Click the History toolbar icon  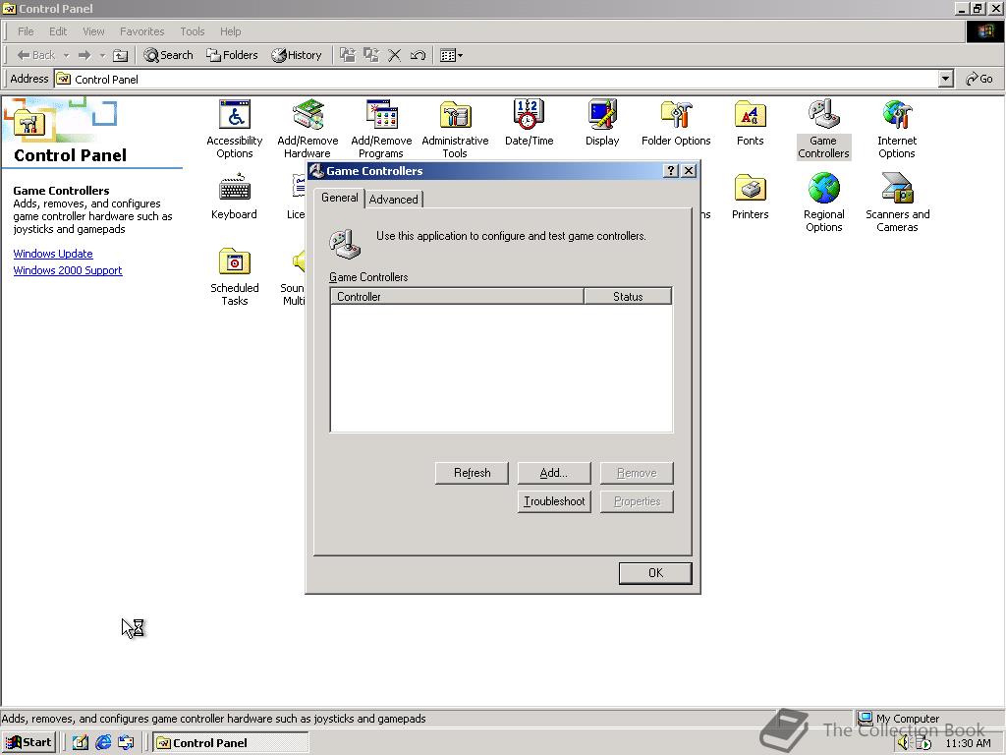tap(297, 55)
